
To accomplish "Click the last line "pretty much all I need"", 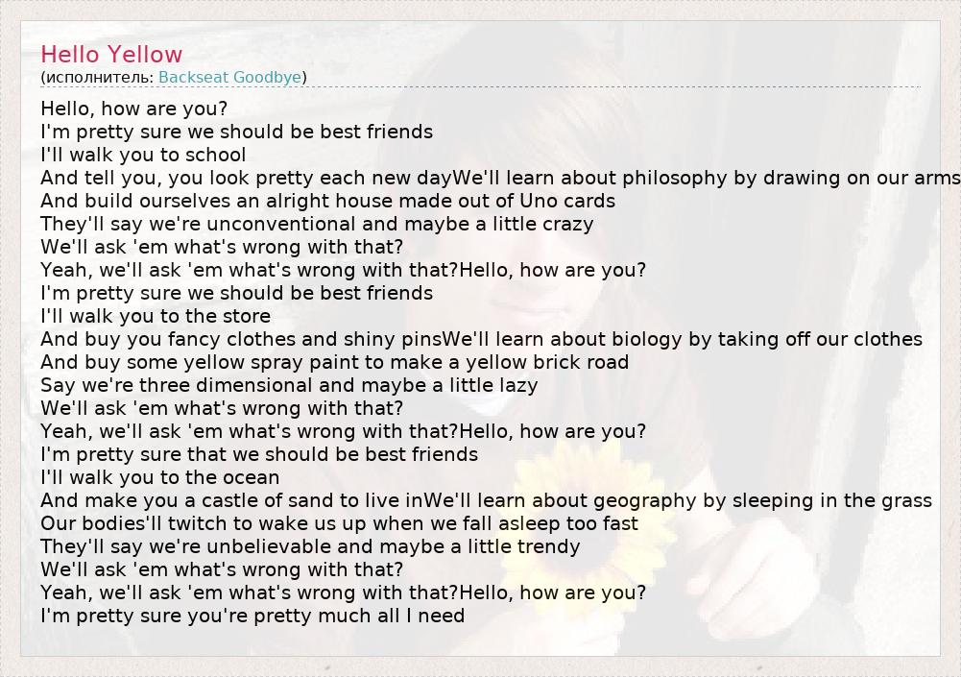I will tap(252, 616).
